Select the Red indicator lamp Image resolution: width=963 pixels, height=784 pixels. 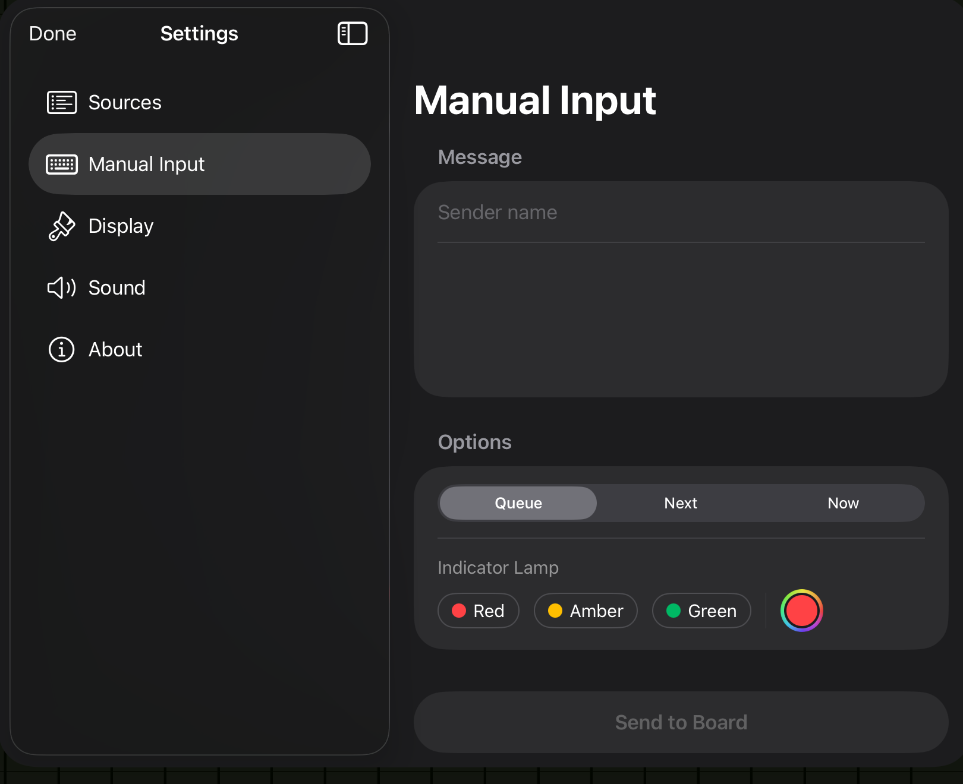pos(479,611)
